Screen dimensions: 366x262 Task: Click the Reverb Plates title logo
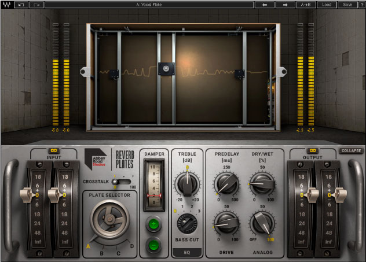point(125,160)
